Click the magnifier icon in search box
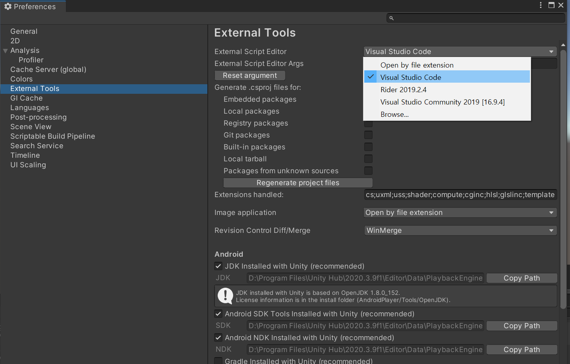The image size is (570, 364). coord(391,18)
